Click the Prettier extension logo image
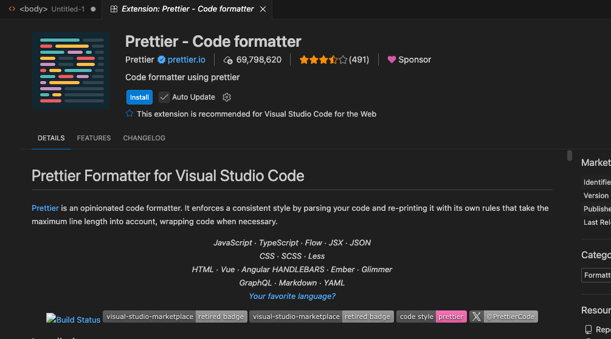This screenshot has width=611, height=339. (x=71, y=70)
